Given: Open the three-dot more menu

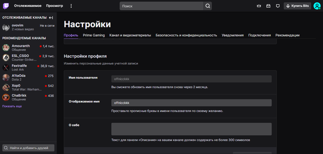Looking at the screenshot, I should click(71, 6).
